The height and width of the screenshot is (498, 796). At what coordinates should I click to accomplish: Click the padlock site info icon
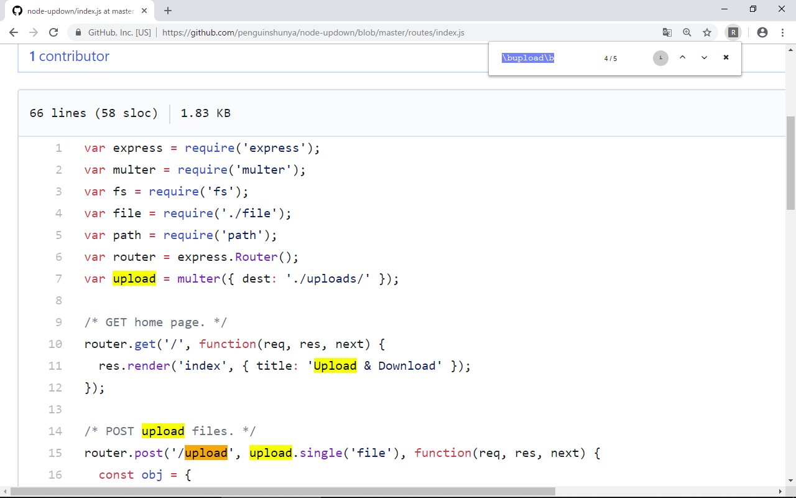point(78,32)
